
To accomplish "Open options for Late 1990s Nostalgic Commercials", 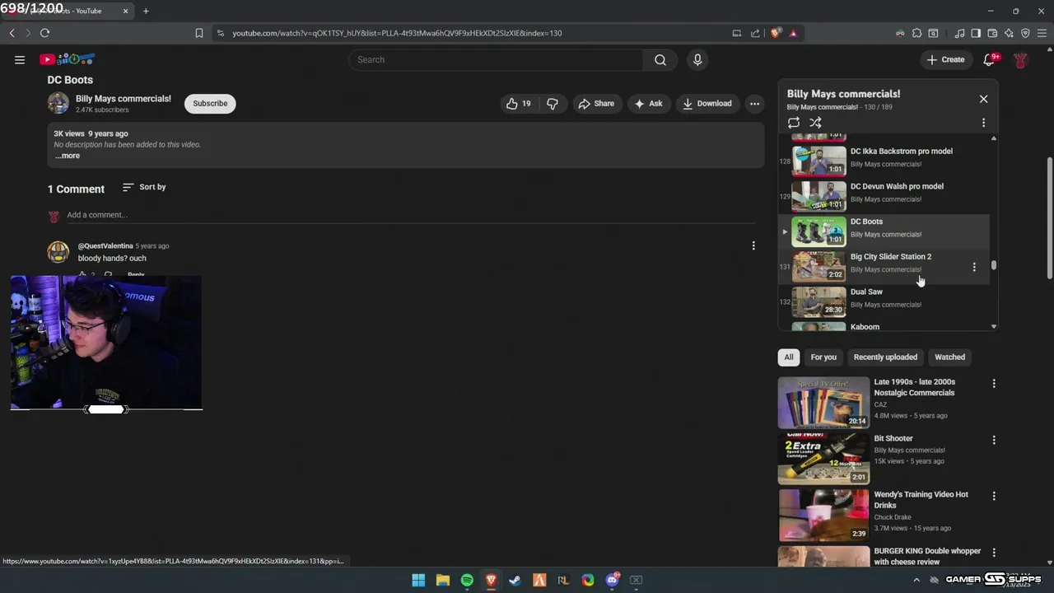I will (x=994, y=384).
